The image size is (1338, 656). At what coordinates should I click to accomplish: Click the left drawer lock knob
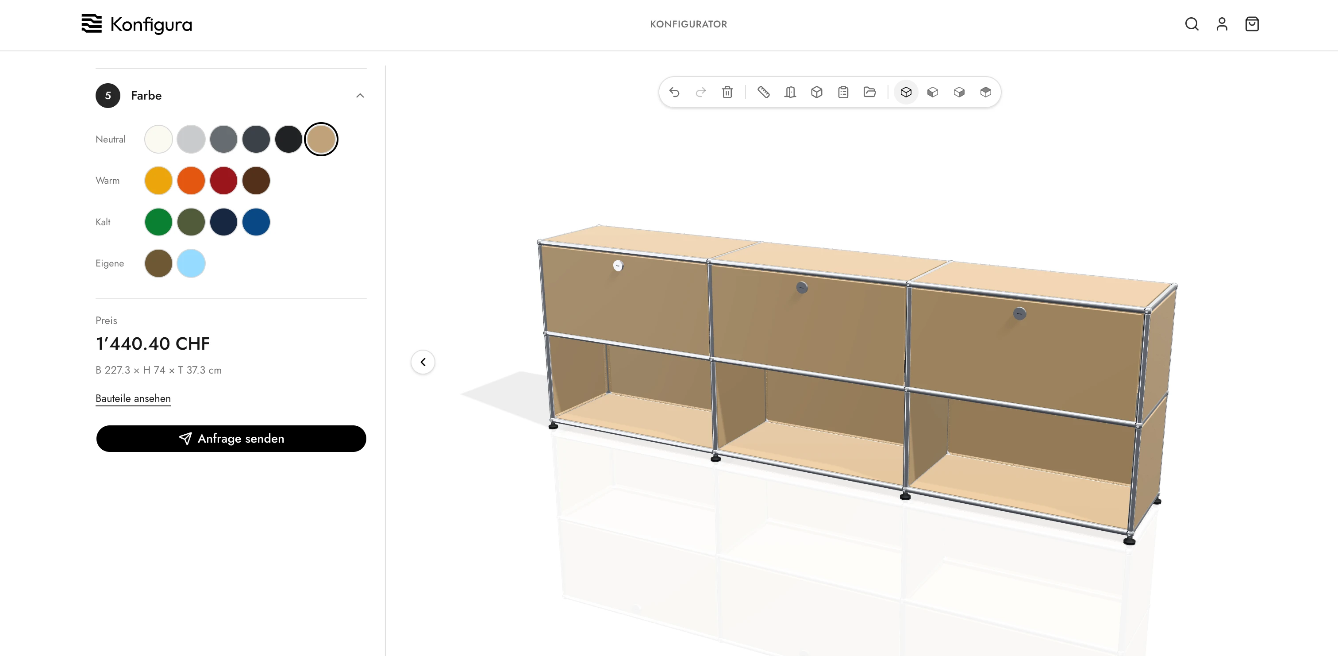pyautogui.click(x=618, y=266)
